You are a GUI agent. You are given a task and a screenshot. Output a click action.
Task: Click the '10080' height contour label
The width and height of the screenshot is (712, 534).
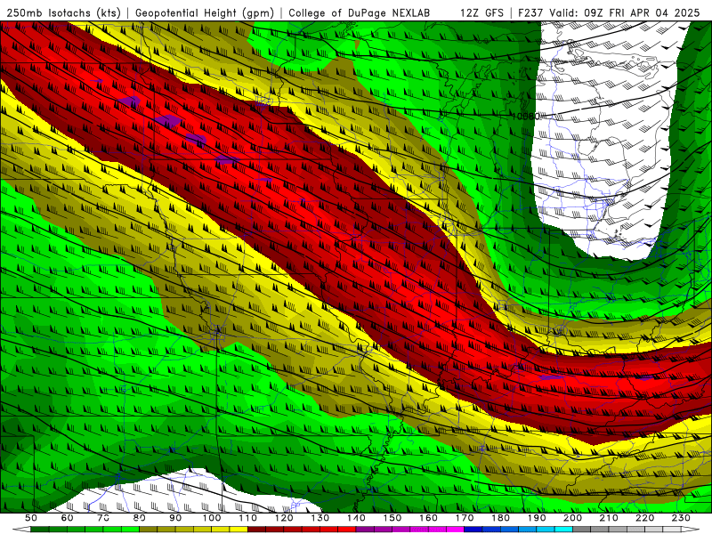526,117
